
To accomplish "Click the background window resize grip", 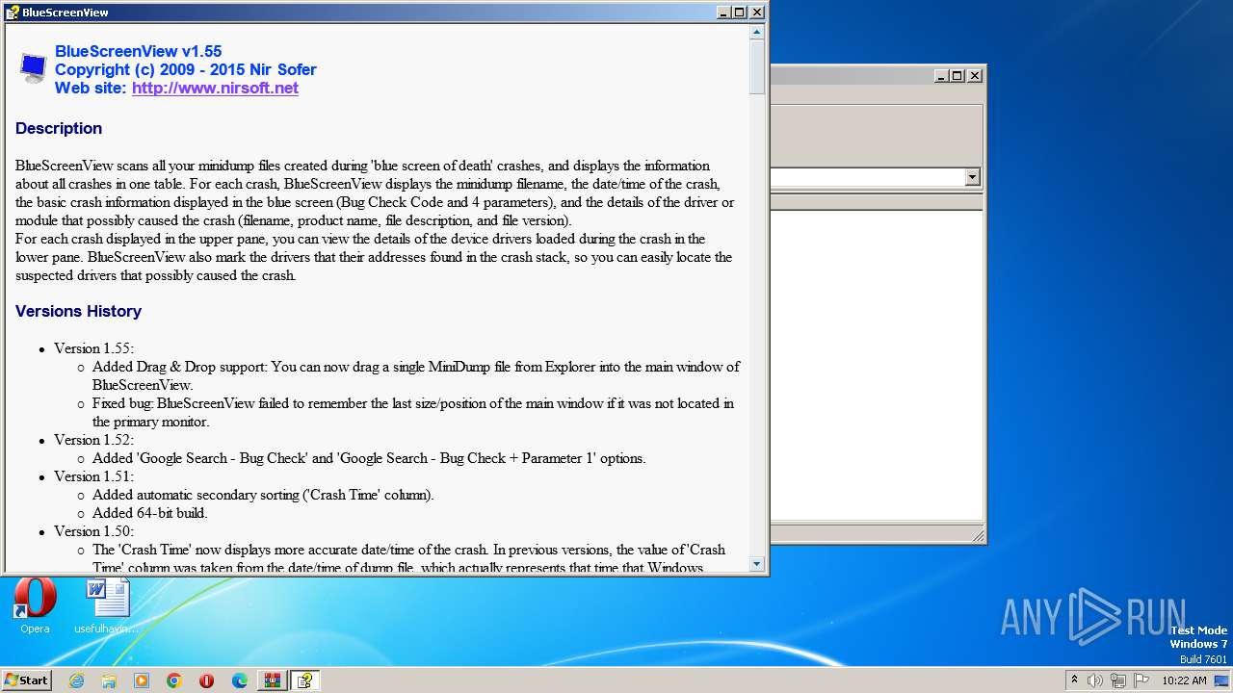I will (978, 536).
